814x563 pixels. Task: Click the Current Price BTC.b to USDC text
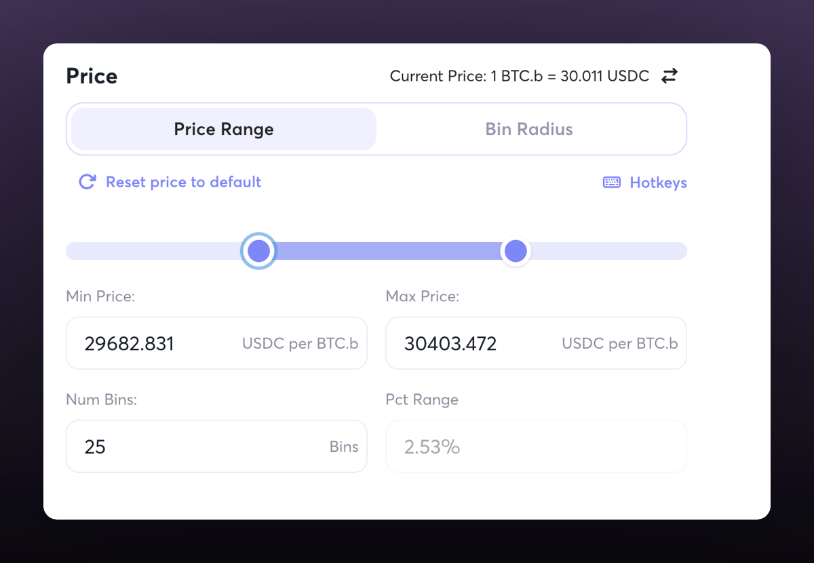coord(519,76)
